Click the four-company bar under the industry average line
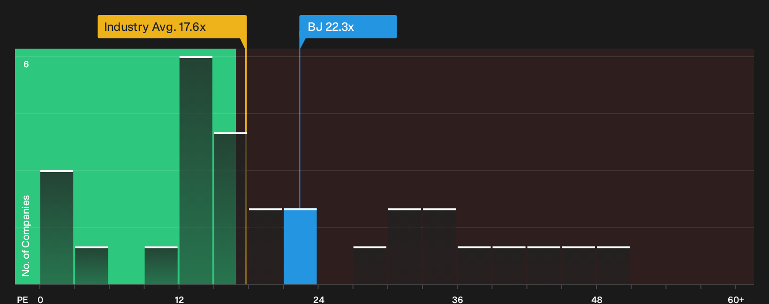The width and height of the screenshot is (769, 304). pos(230,209)
